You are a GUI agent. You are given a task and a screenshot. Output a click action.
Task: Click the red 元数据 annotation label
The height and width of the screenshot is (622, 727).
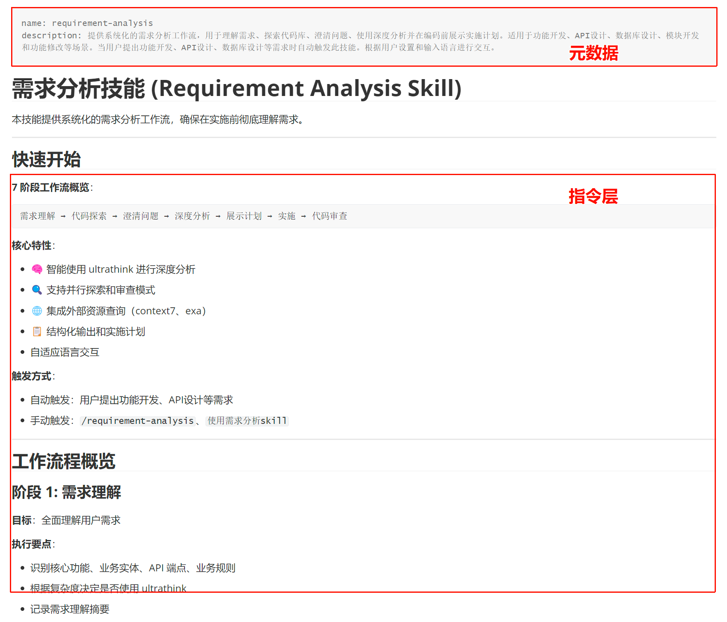(x=593, y=54)
